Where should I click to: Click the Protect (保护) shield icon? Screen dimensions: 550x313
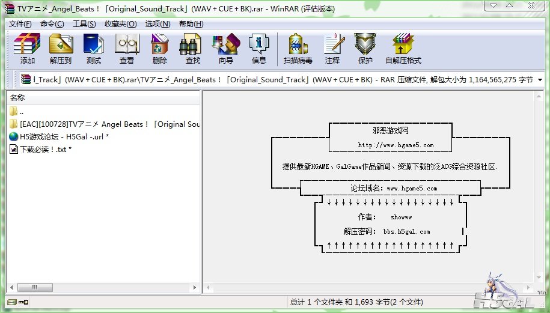tap(365, 49)
